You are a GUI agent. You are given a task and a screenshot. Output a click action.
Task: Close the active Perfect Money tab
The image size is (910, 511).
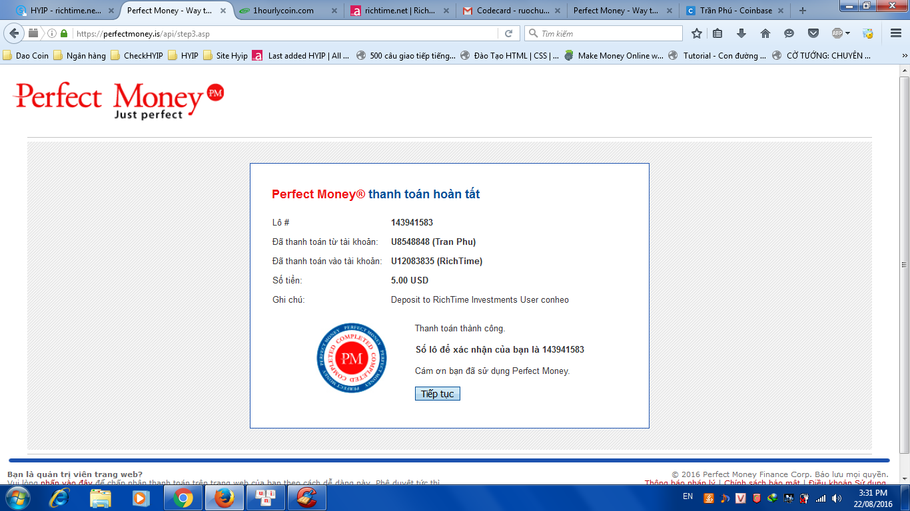[x=222, y=11]
